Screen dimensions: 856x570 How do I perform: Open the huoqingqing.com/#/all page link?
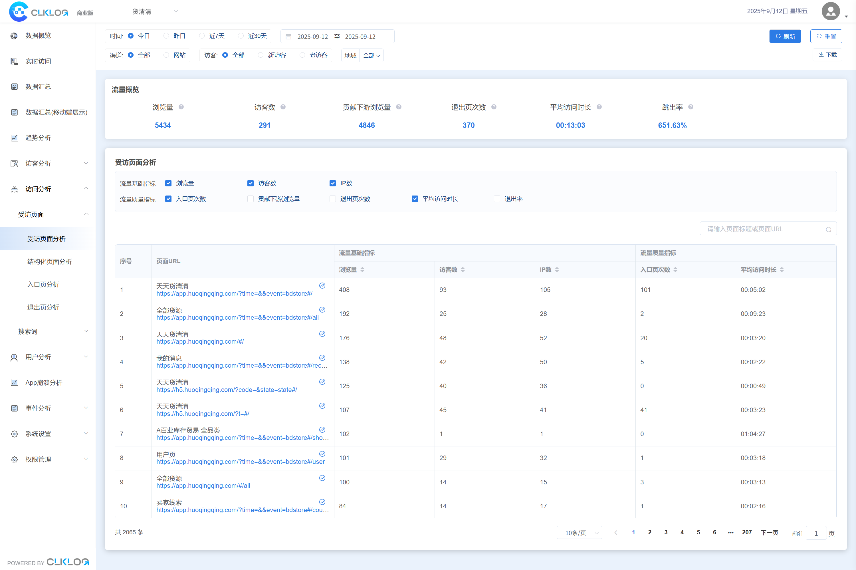(x=203, y=486)
